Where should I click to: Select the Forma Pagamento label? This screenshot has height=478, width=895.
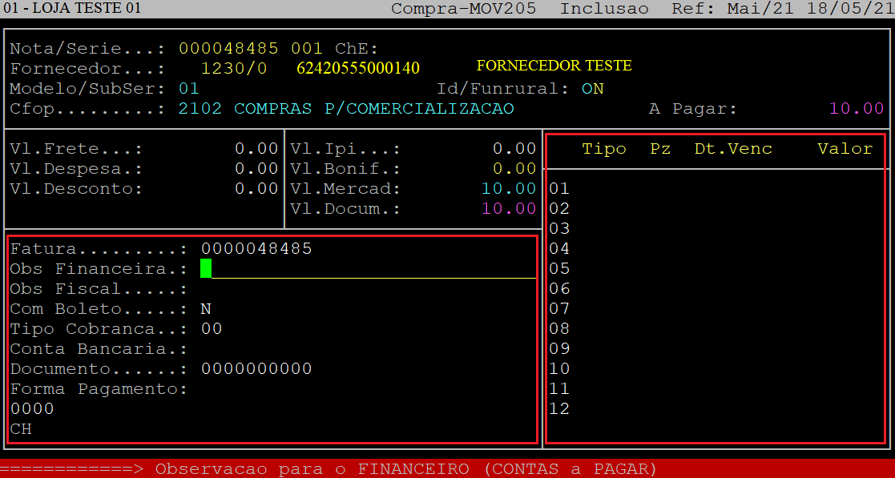pos(98,389)
